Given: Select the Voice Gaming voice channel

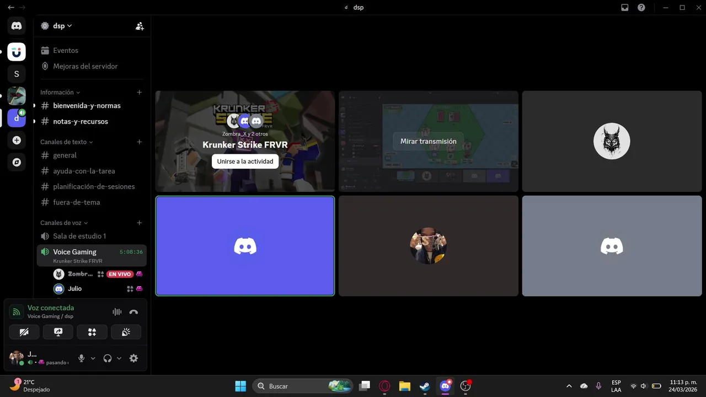Looking at the screenshot, I should (x=92, y=255).
